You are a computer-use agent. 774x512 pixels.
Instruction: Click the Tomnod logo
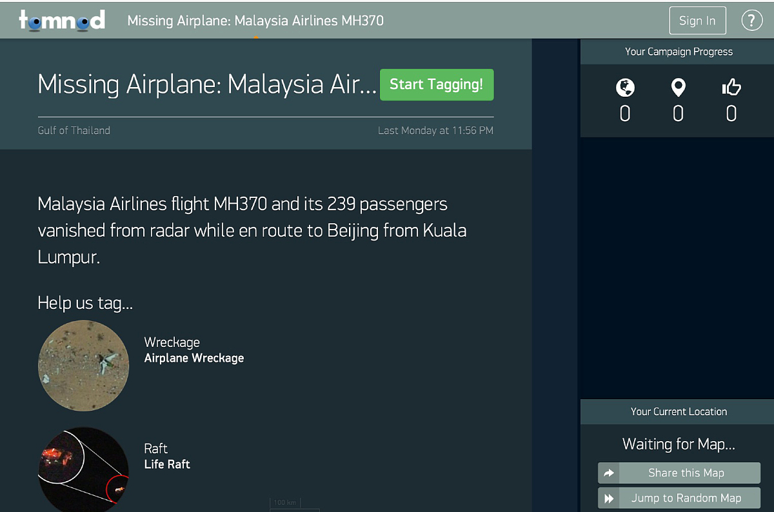tap(62, 20)
